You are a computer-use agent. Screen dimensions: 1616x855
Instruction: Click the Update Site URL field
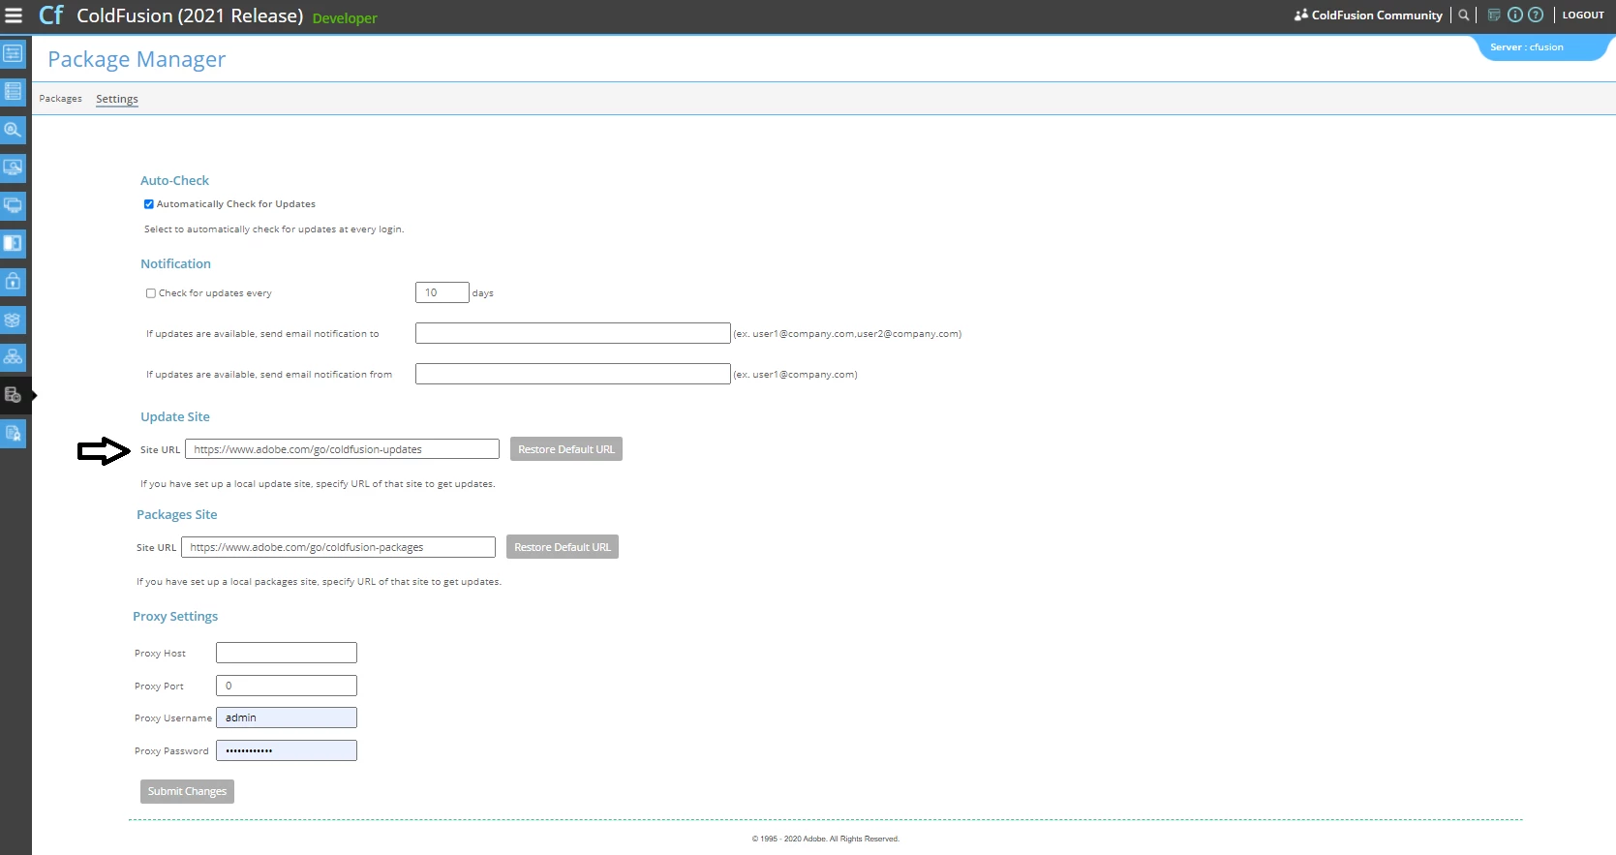coord(343,449)
